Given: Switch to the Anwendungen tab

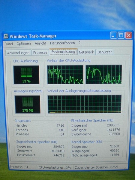Looking at the screenshot, I should pyautogui.click(x=18, y=53).
